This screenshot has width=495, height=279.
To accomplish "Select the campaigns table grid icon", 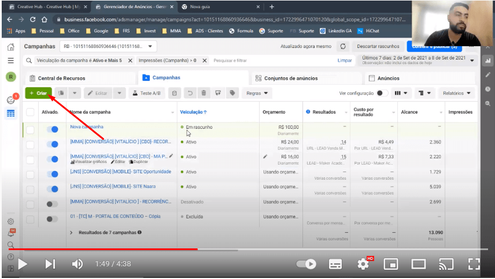I will (11, 113).
